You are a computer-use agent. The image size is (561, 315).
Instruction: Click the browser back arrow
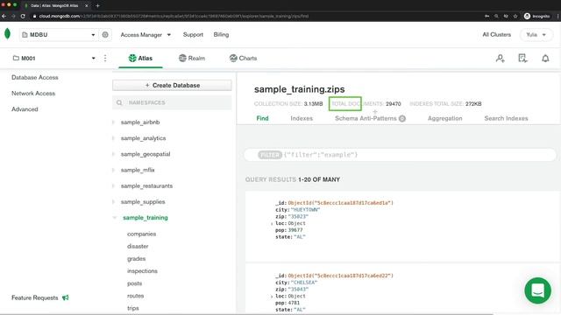click(x=4, y=16)
